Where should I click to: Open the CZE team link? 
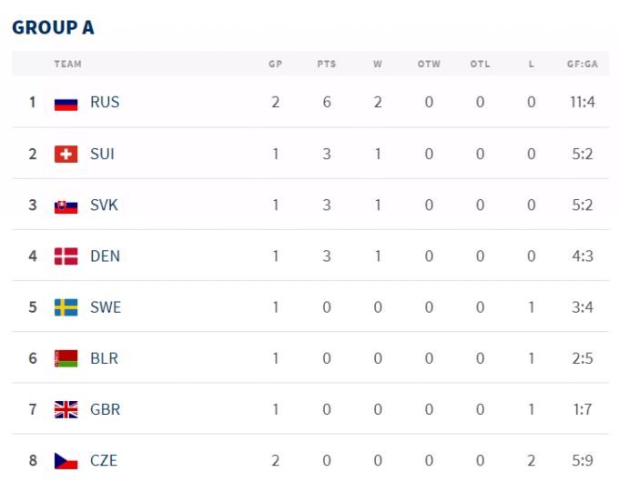click(104, 461)
